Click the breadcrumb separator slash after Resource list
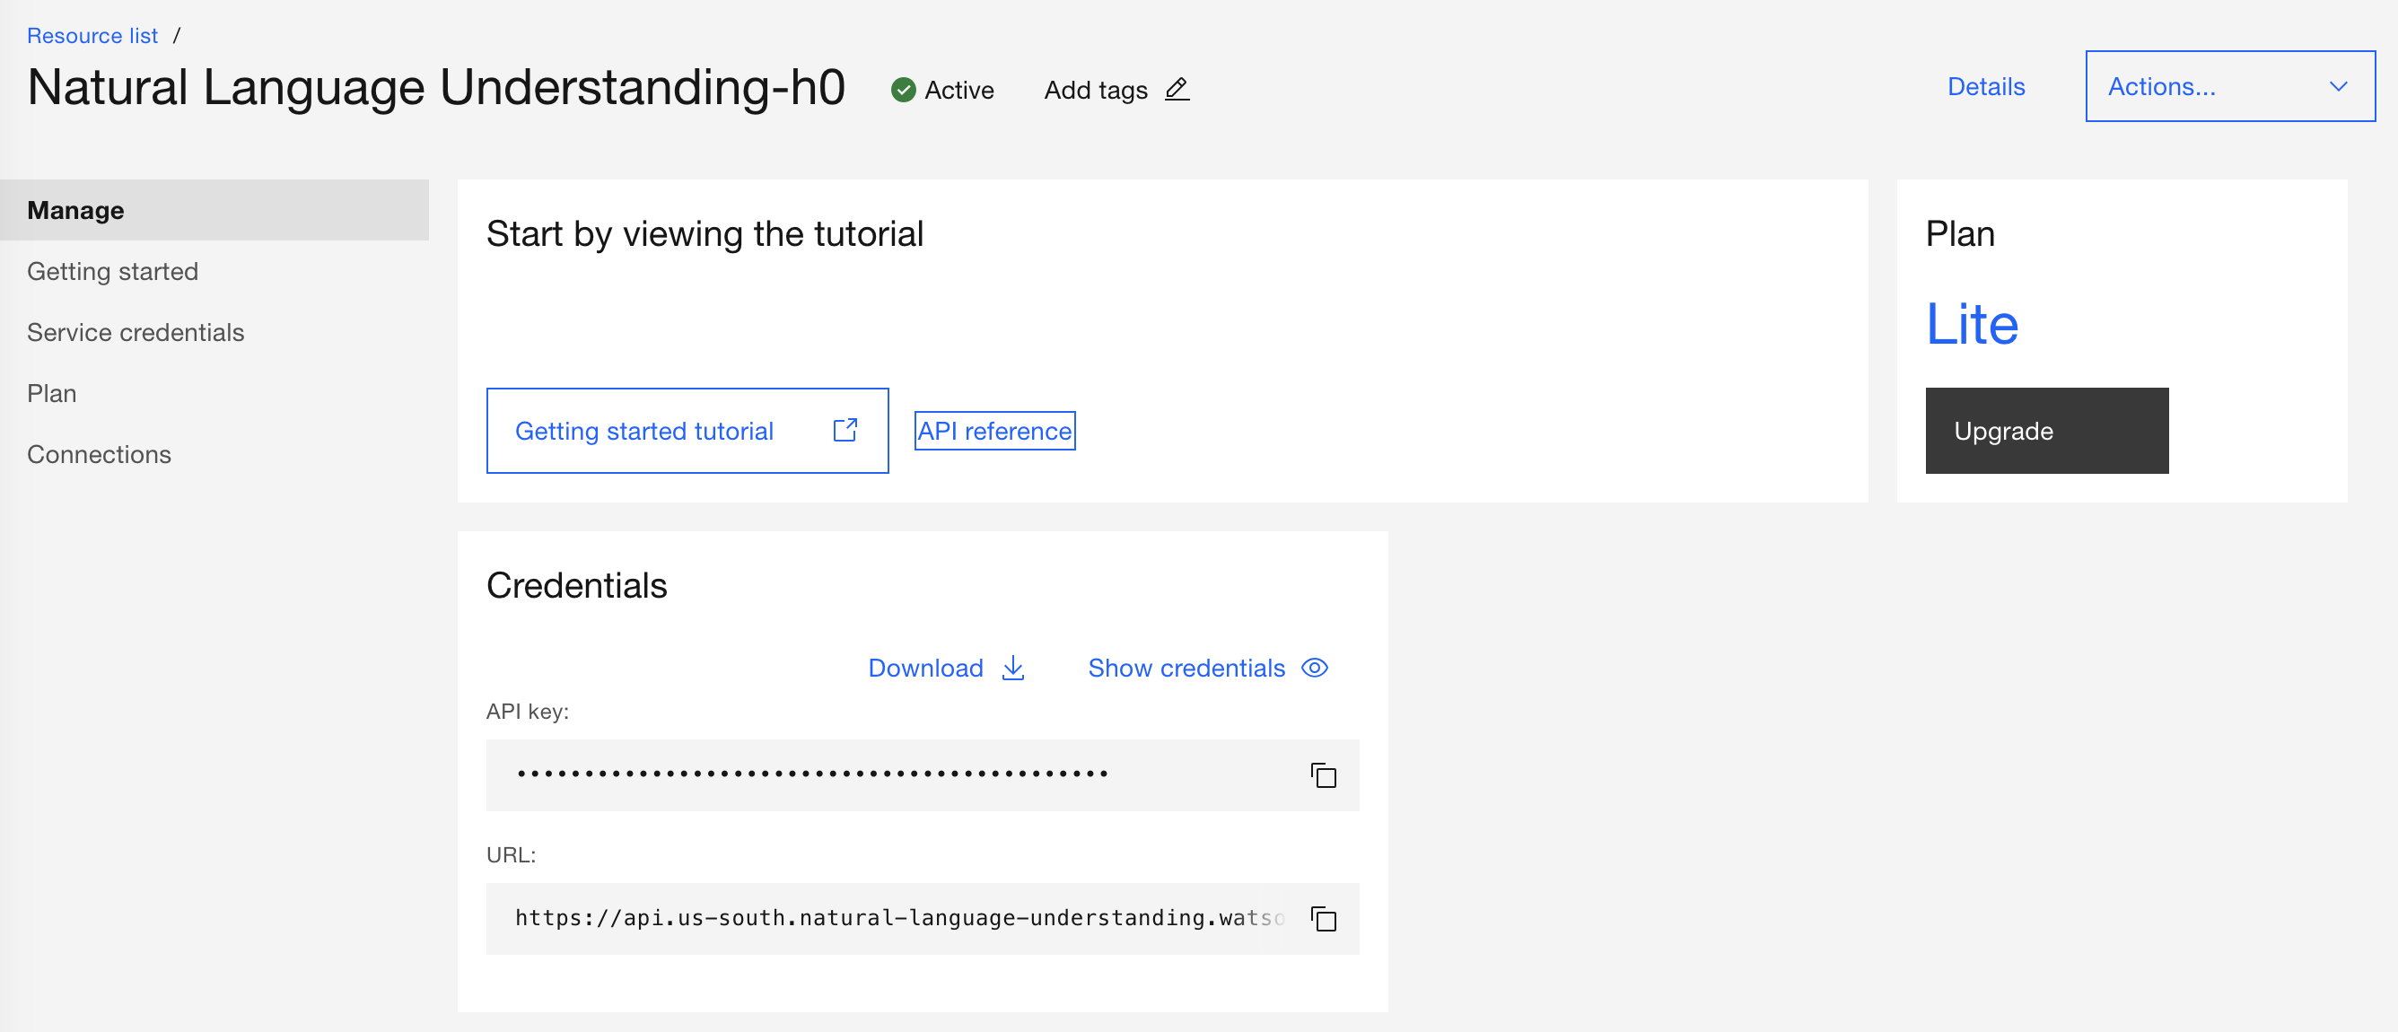The image size is (2398, 1032). 177,35
